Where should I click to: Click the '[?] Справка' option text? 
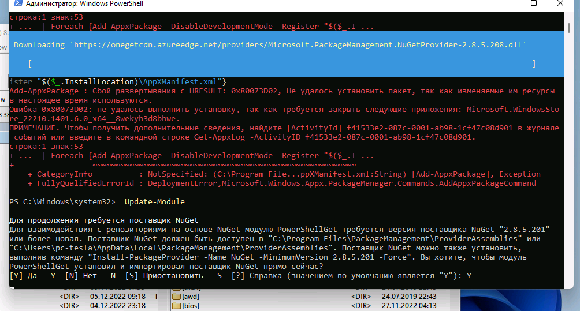tap(256, 276)
